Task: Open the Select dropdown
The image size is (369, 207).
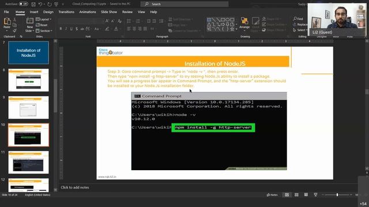Action: (300, 30)
